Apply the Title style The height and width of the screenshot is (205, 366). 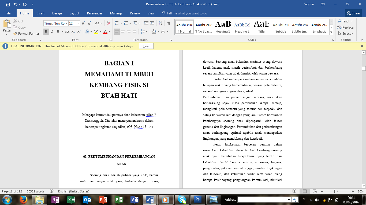pyautogui.click(x=261, y=27)
